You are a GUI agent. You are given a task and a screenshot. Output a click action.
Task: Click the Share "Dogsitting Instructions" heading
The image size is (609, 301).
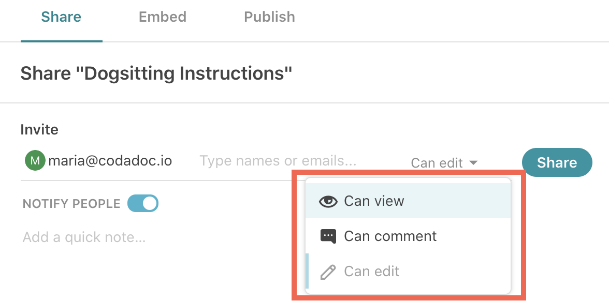156,73
